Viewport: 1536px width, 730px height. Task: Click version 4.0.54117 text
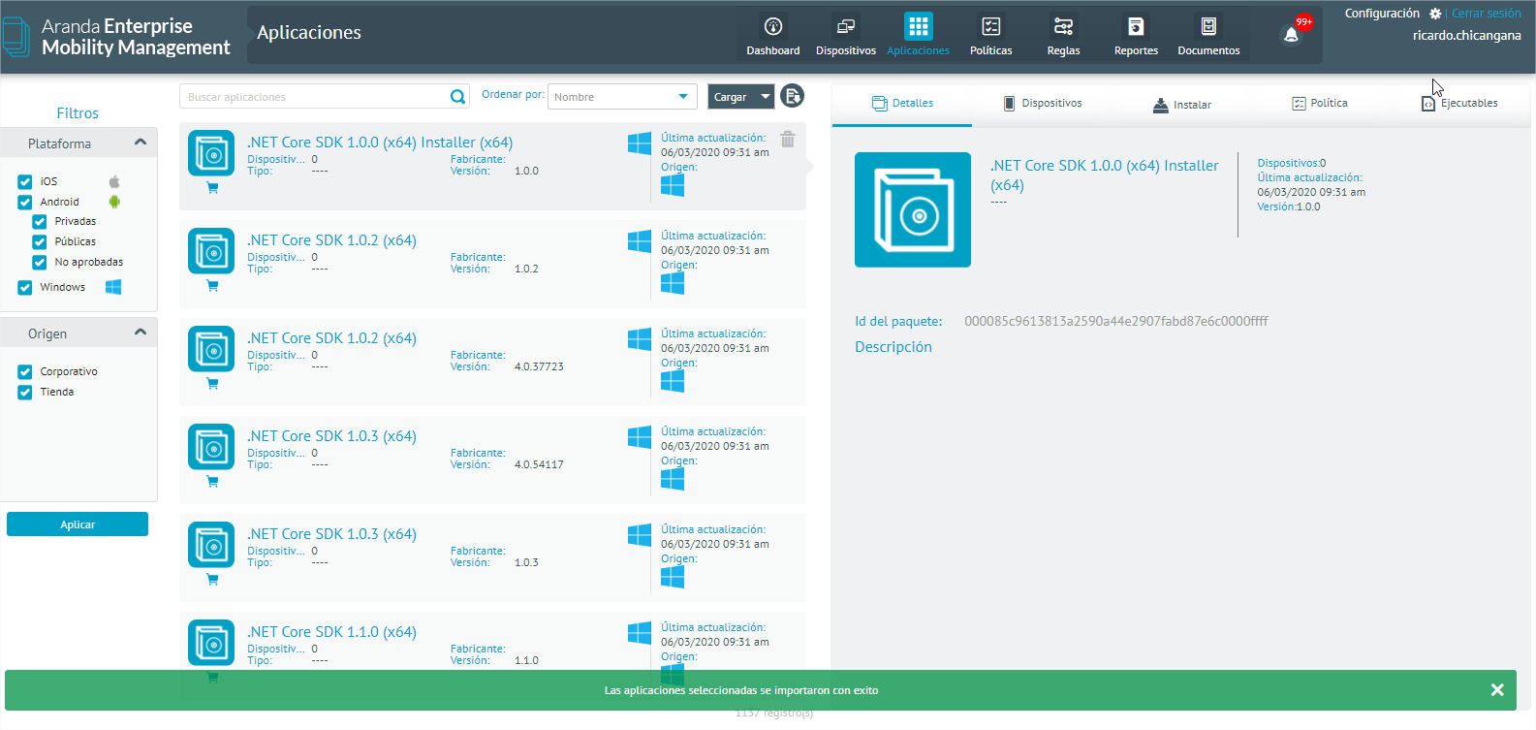click(539, 464)
